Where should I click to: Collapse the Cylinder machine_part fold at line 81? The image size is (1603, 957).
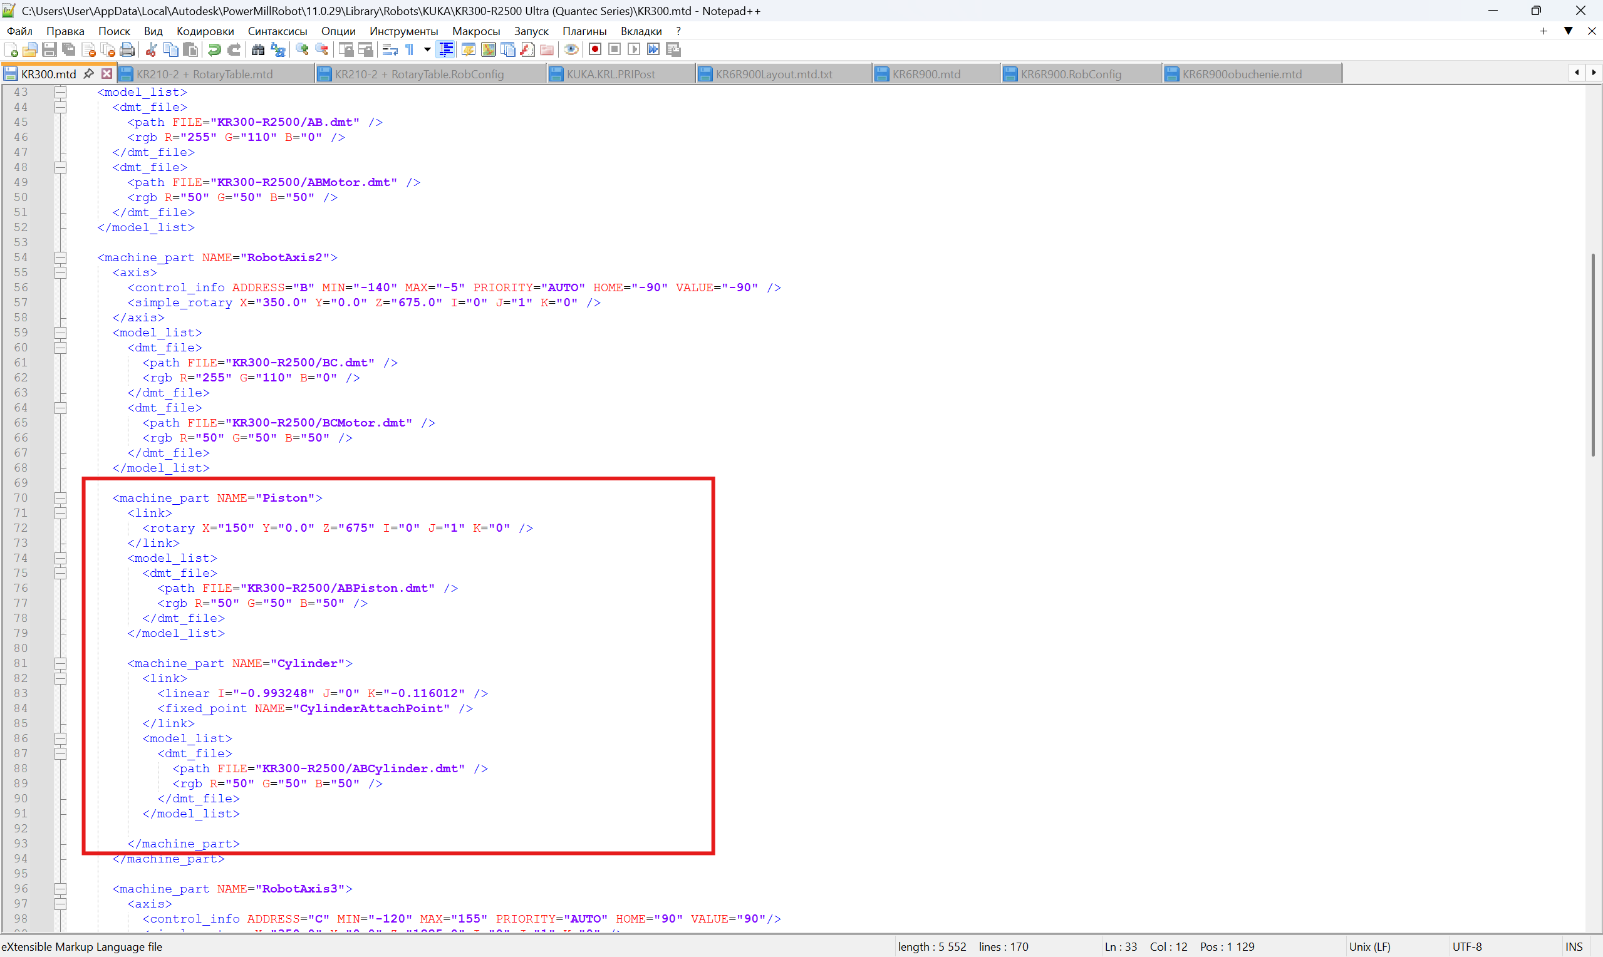[x=61, y=663]
